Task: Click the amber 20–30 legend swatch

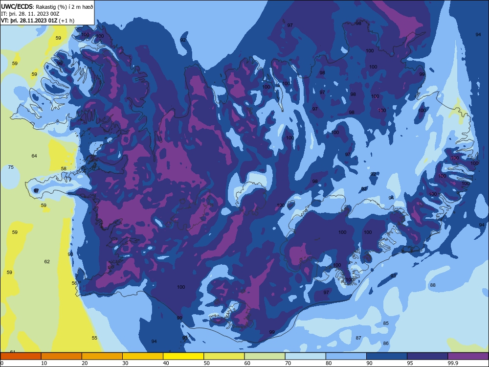Action: (102, 356)
